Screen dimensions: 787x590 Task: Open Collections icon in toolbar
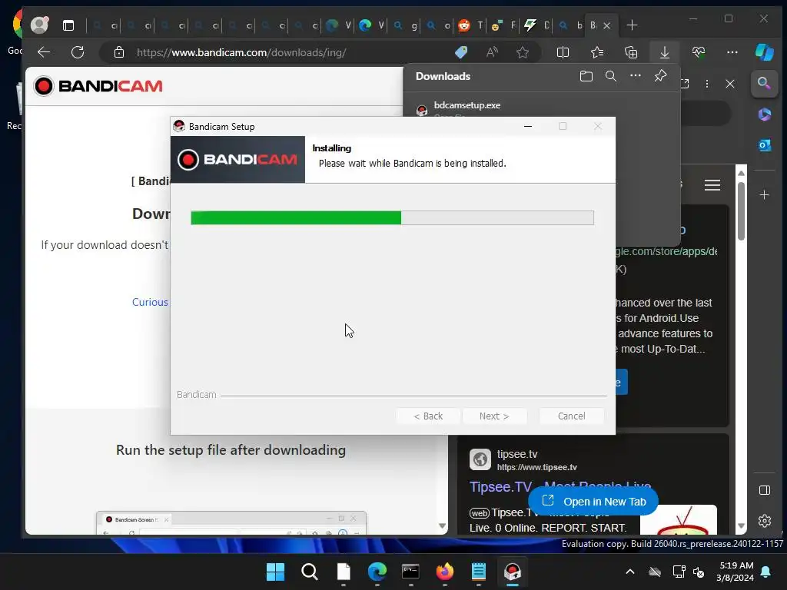click(x=631, y=52)
